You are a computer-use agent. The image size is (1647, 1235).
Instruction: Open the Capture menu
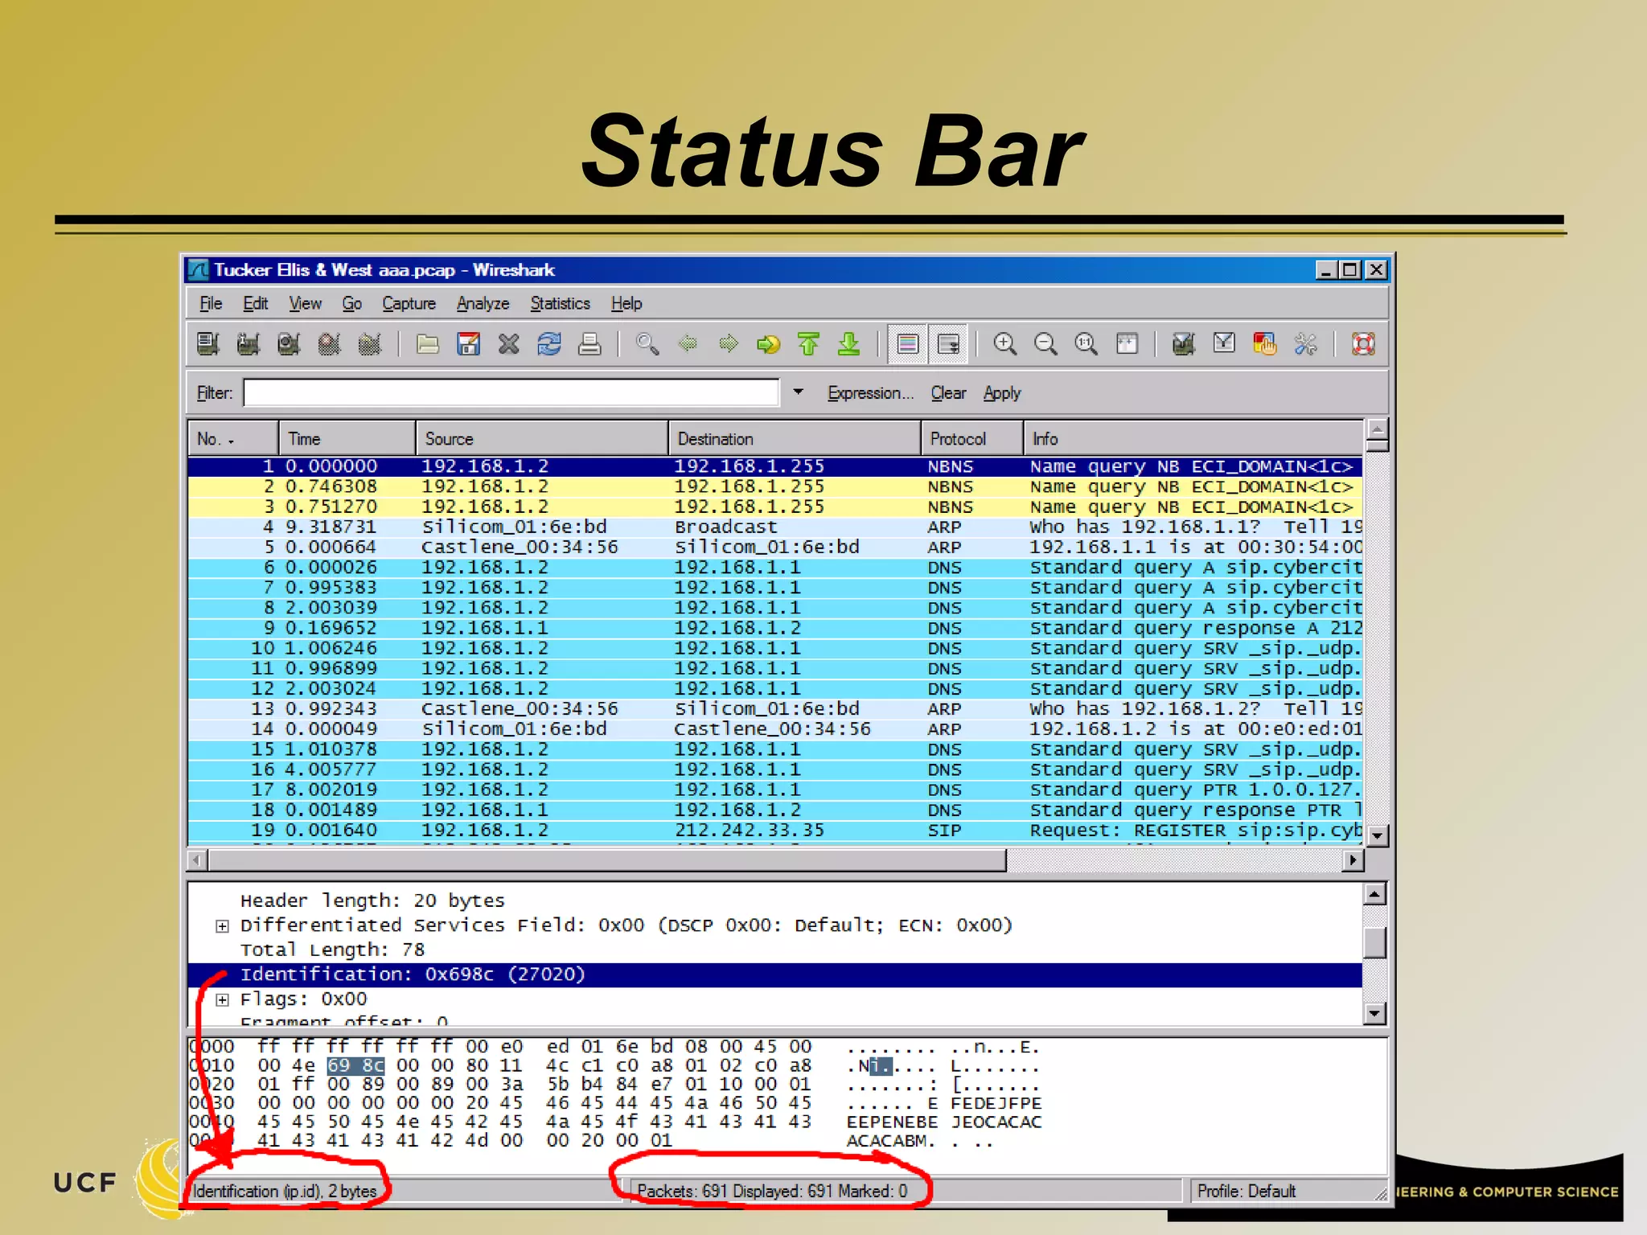(409, 304)
